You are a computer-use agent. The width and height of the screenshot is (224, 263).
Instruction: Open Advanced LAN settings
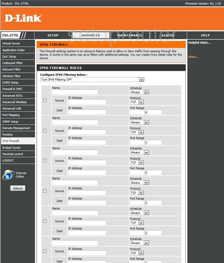point(18,109)
